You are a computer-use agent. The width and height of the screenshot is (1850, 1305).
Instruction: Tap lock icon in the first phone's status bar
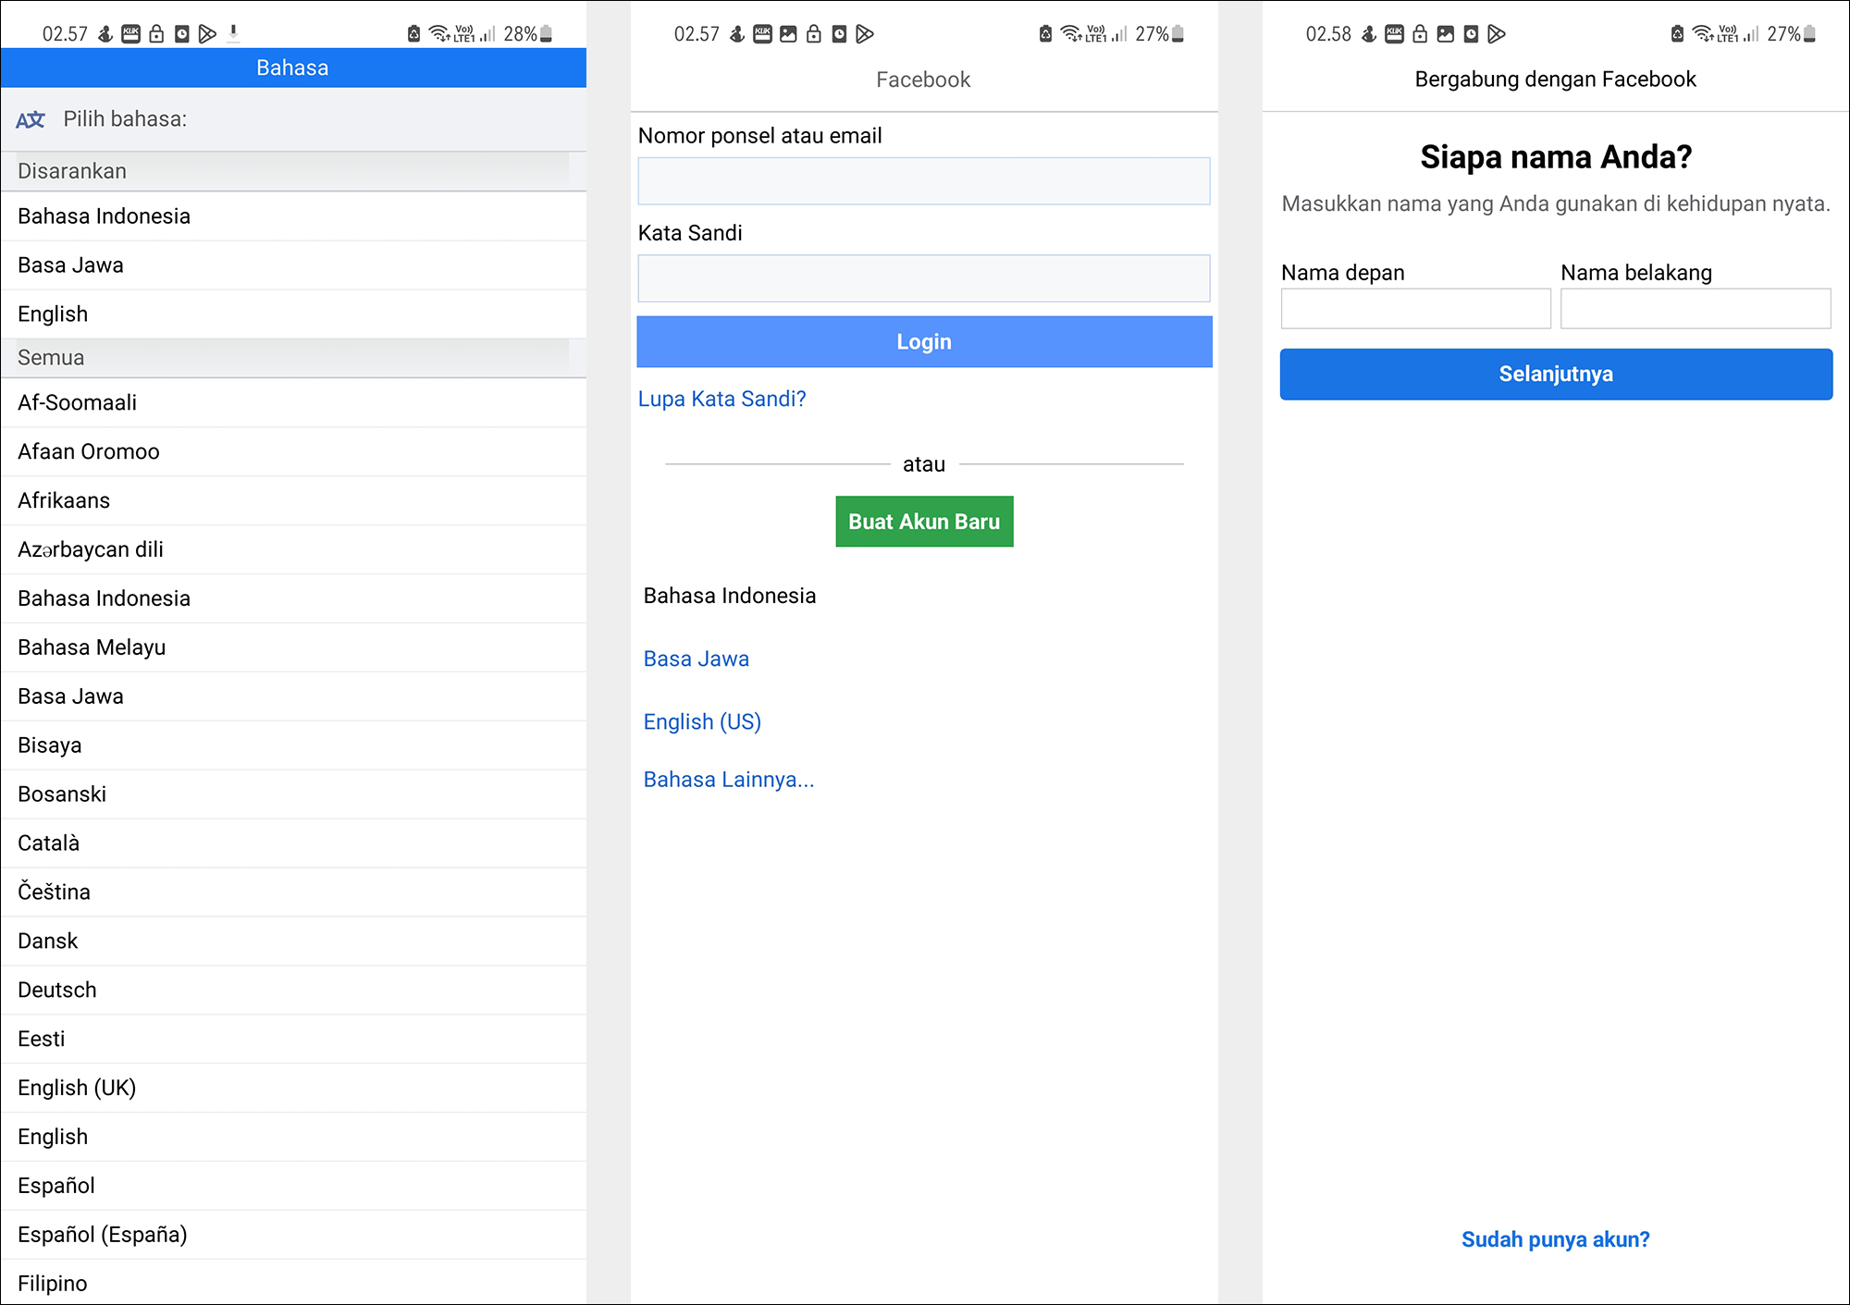coord(156,34)
